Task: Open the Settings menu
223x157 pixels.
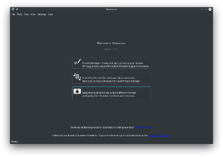Action: [x=42, y=14]
